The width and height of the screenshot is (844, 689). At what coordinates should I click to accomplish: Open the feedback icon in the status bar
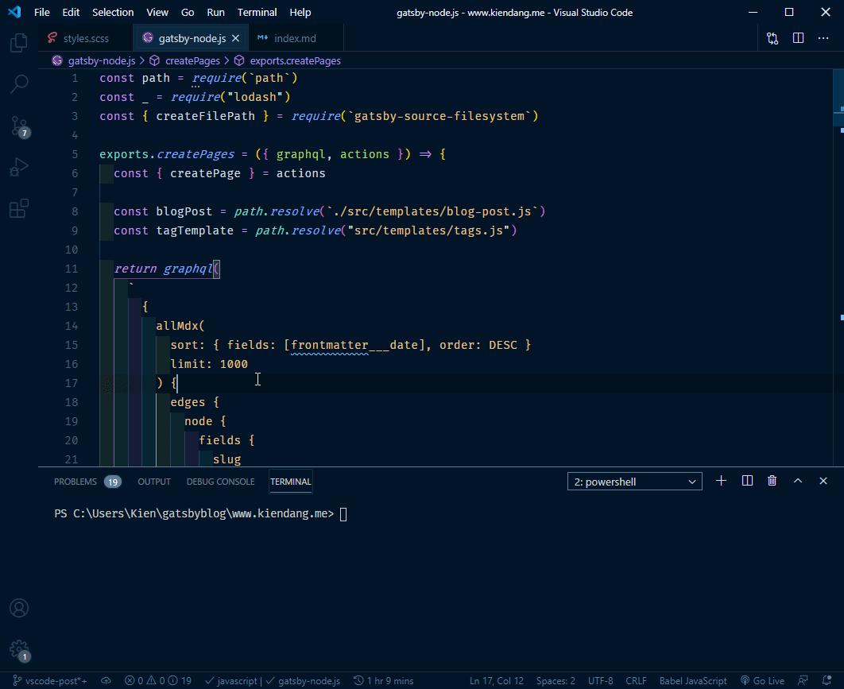(803, 681)
